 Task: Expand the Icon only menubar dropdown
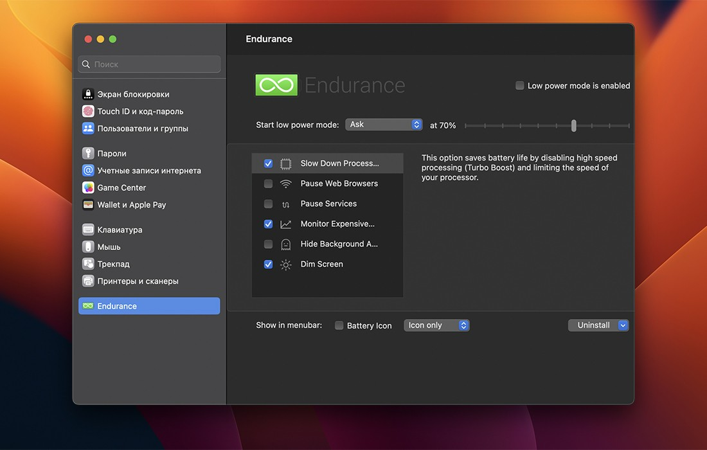(x=437, y=325)
